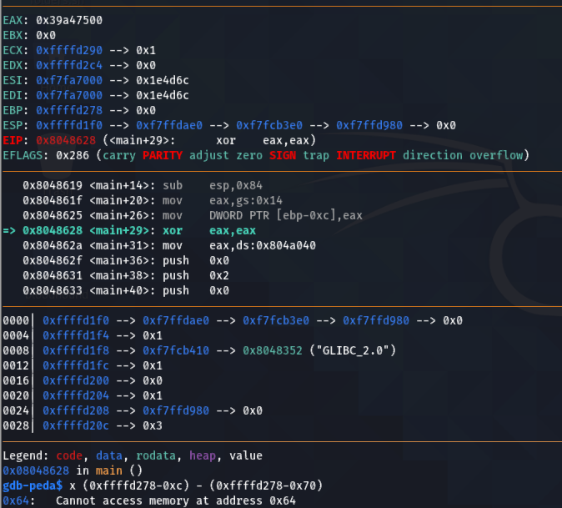This screenshot has width=562, height=508.
Task: Click EBP address 0xffffd278
Action: point(69,110)
